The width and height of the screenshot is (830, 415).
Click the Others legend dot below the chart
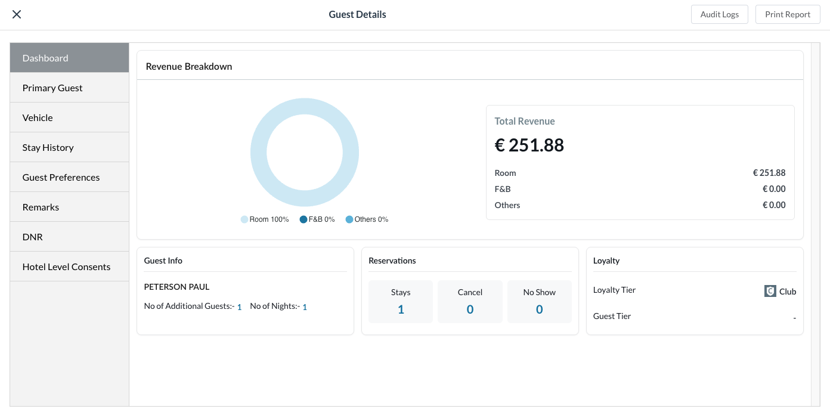pyautogui.click(x=350, y=219)
